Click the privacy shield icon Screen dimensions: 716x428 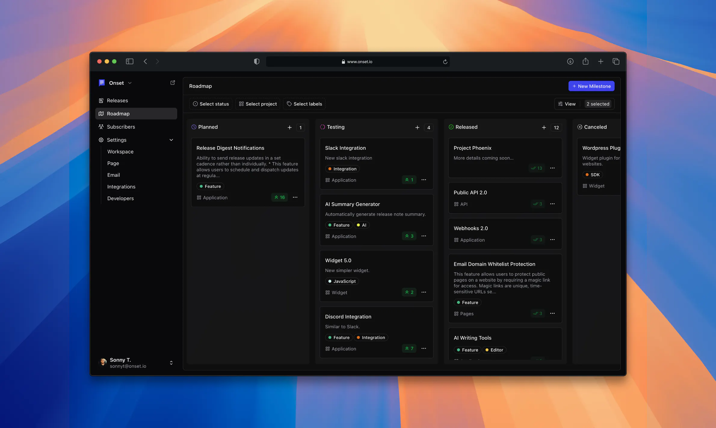pyautogui.click(x=257, y=61)
